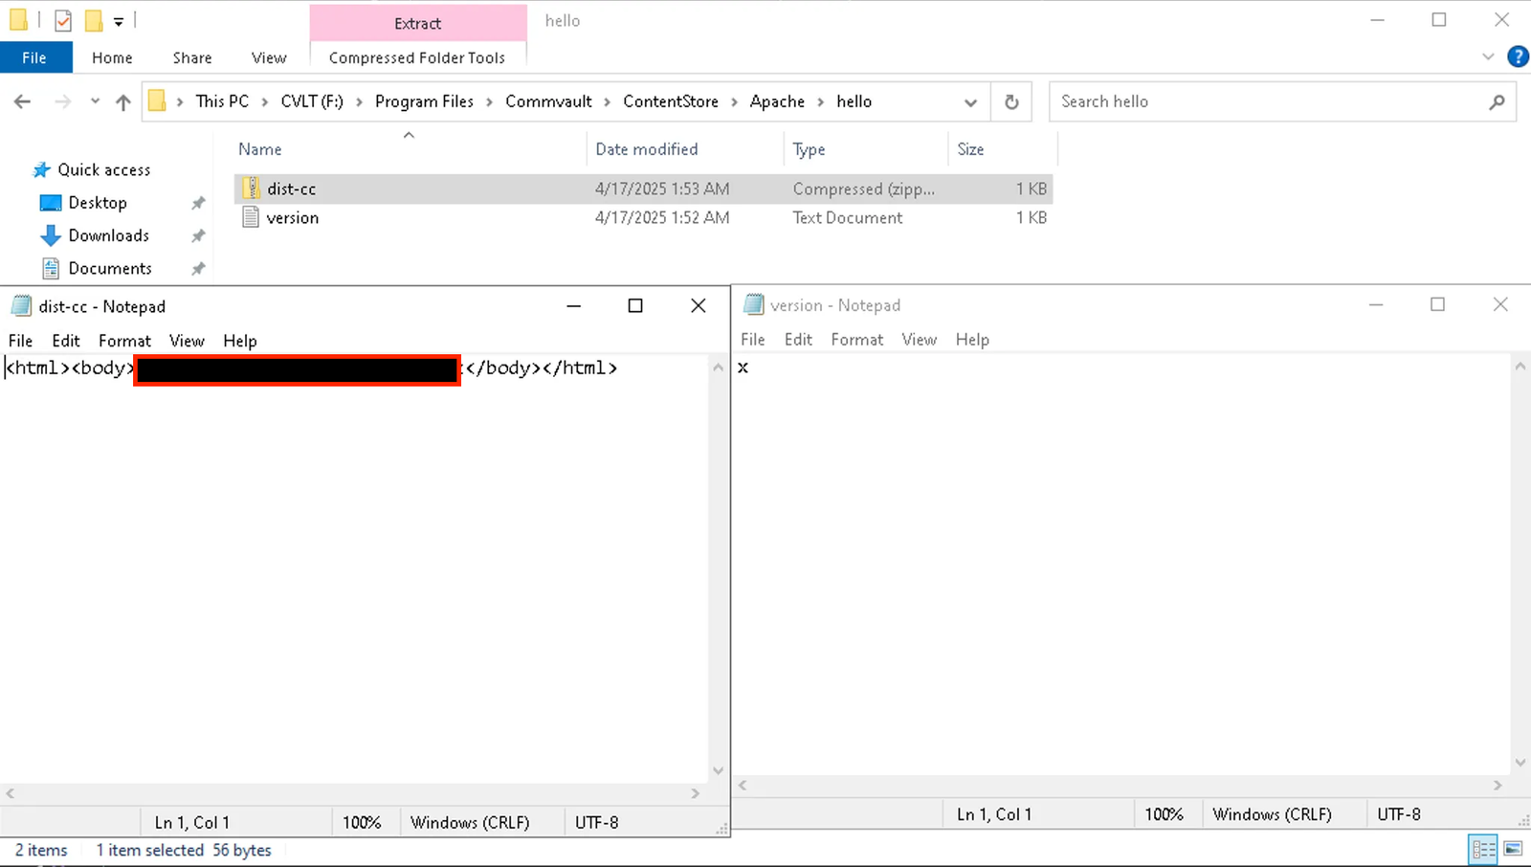1531x867 pixels.
Task: Click the search magnifier in Search hello box
Action: tap(1498, 100)
